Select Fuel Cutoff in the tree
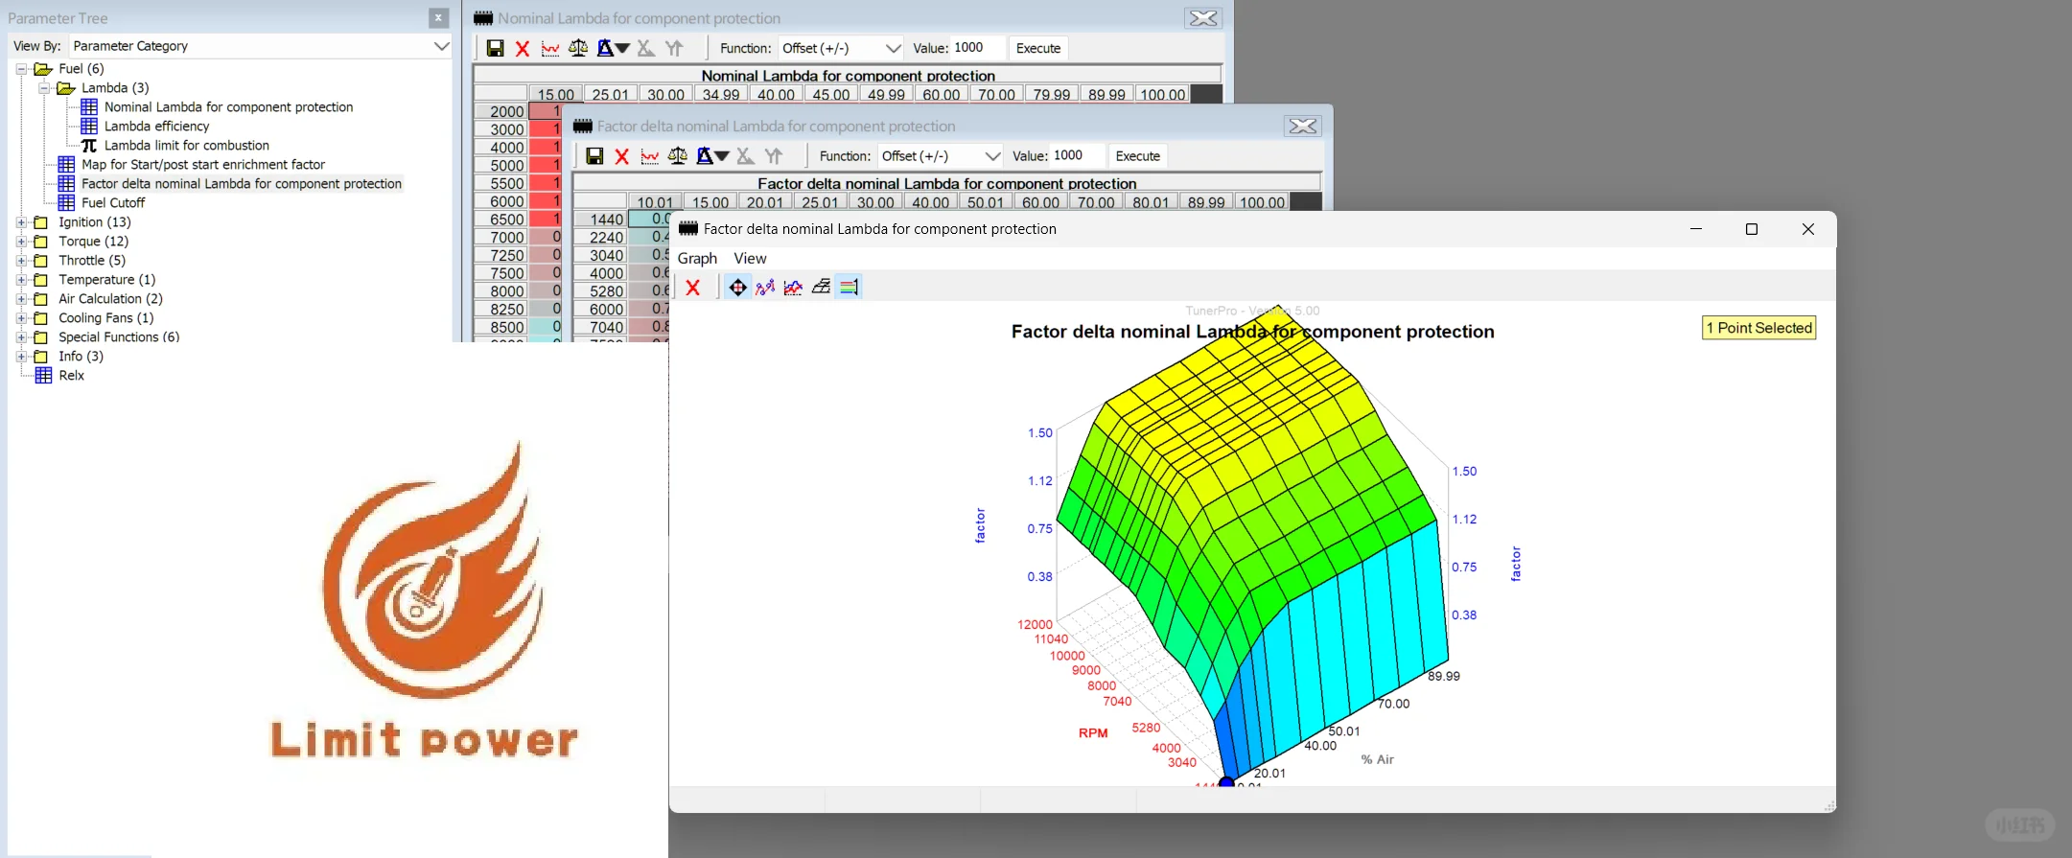 (x=113, y=203)
